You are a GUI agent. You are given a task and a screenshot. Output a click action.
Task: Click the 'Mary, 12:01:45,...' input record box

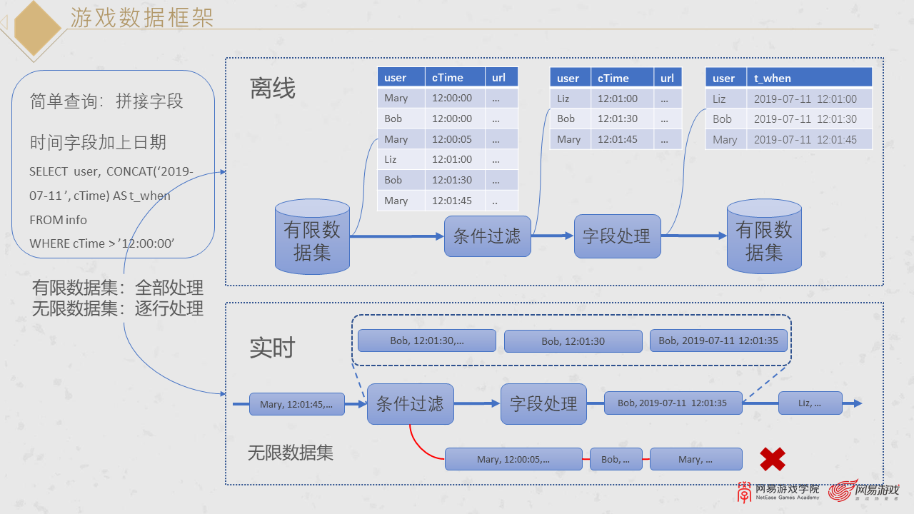coord(297,404)
